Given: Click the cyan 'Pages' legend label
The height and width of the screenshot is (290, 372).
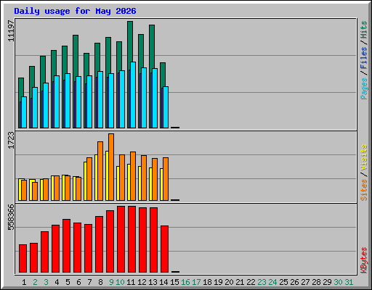Looking at the screenshot, I should point(364,88).
